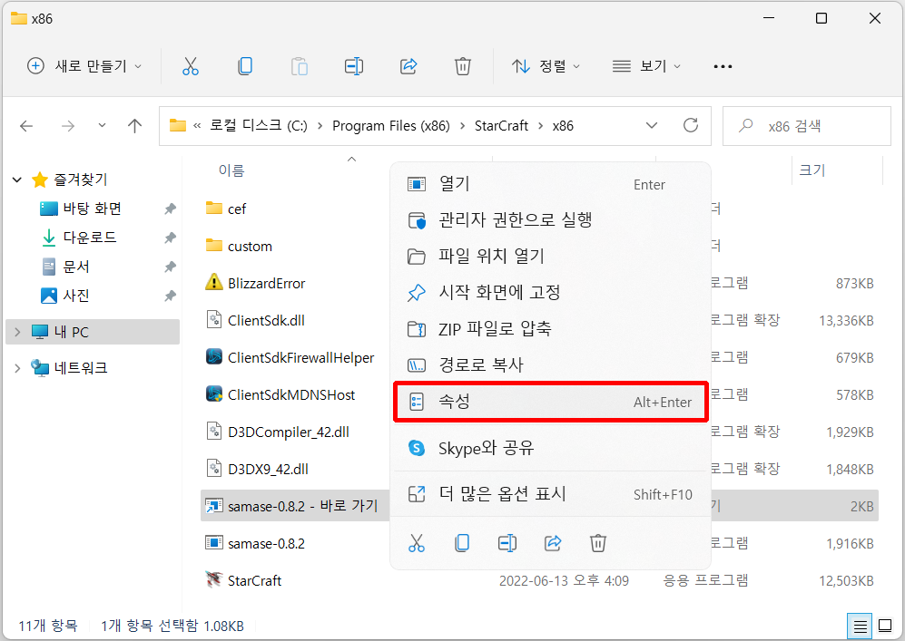Select the StarCraft application icon
This screenshot has width=905, height=641.
(x=214, y=580)
